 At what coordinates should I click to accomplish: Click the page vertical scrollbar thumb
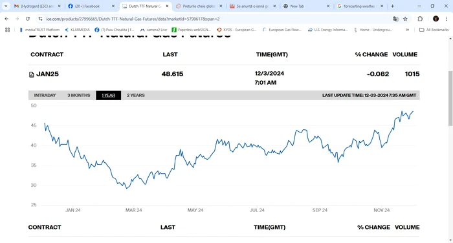click(450, 98)
